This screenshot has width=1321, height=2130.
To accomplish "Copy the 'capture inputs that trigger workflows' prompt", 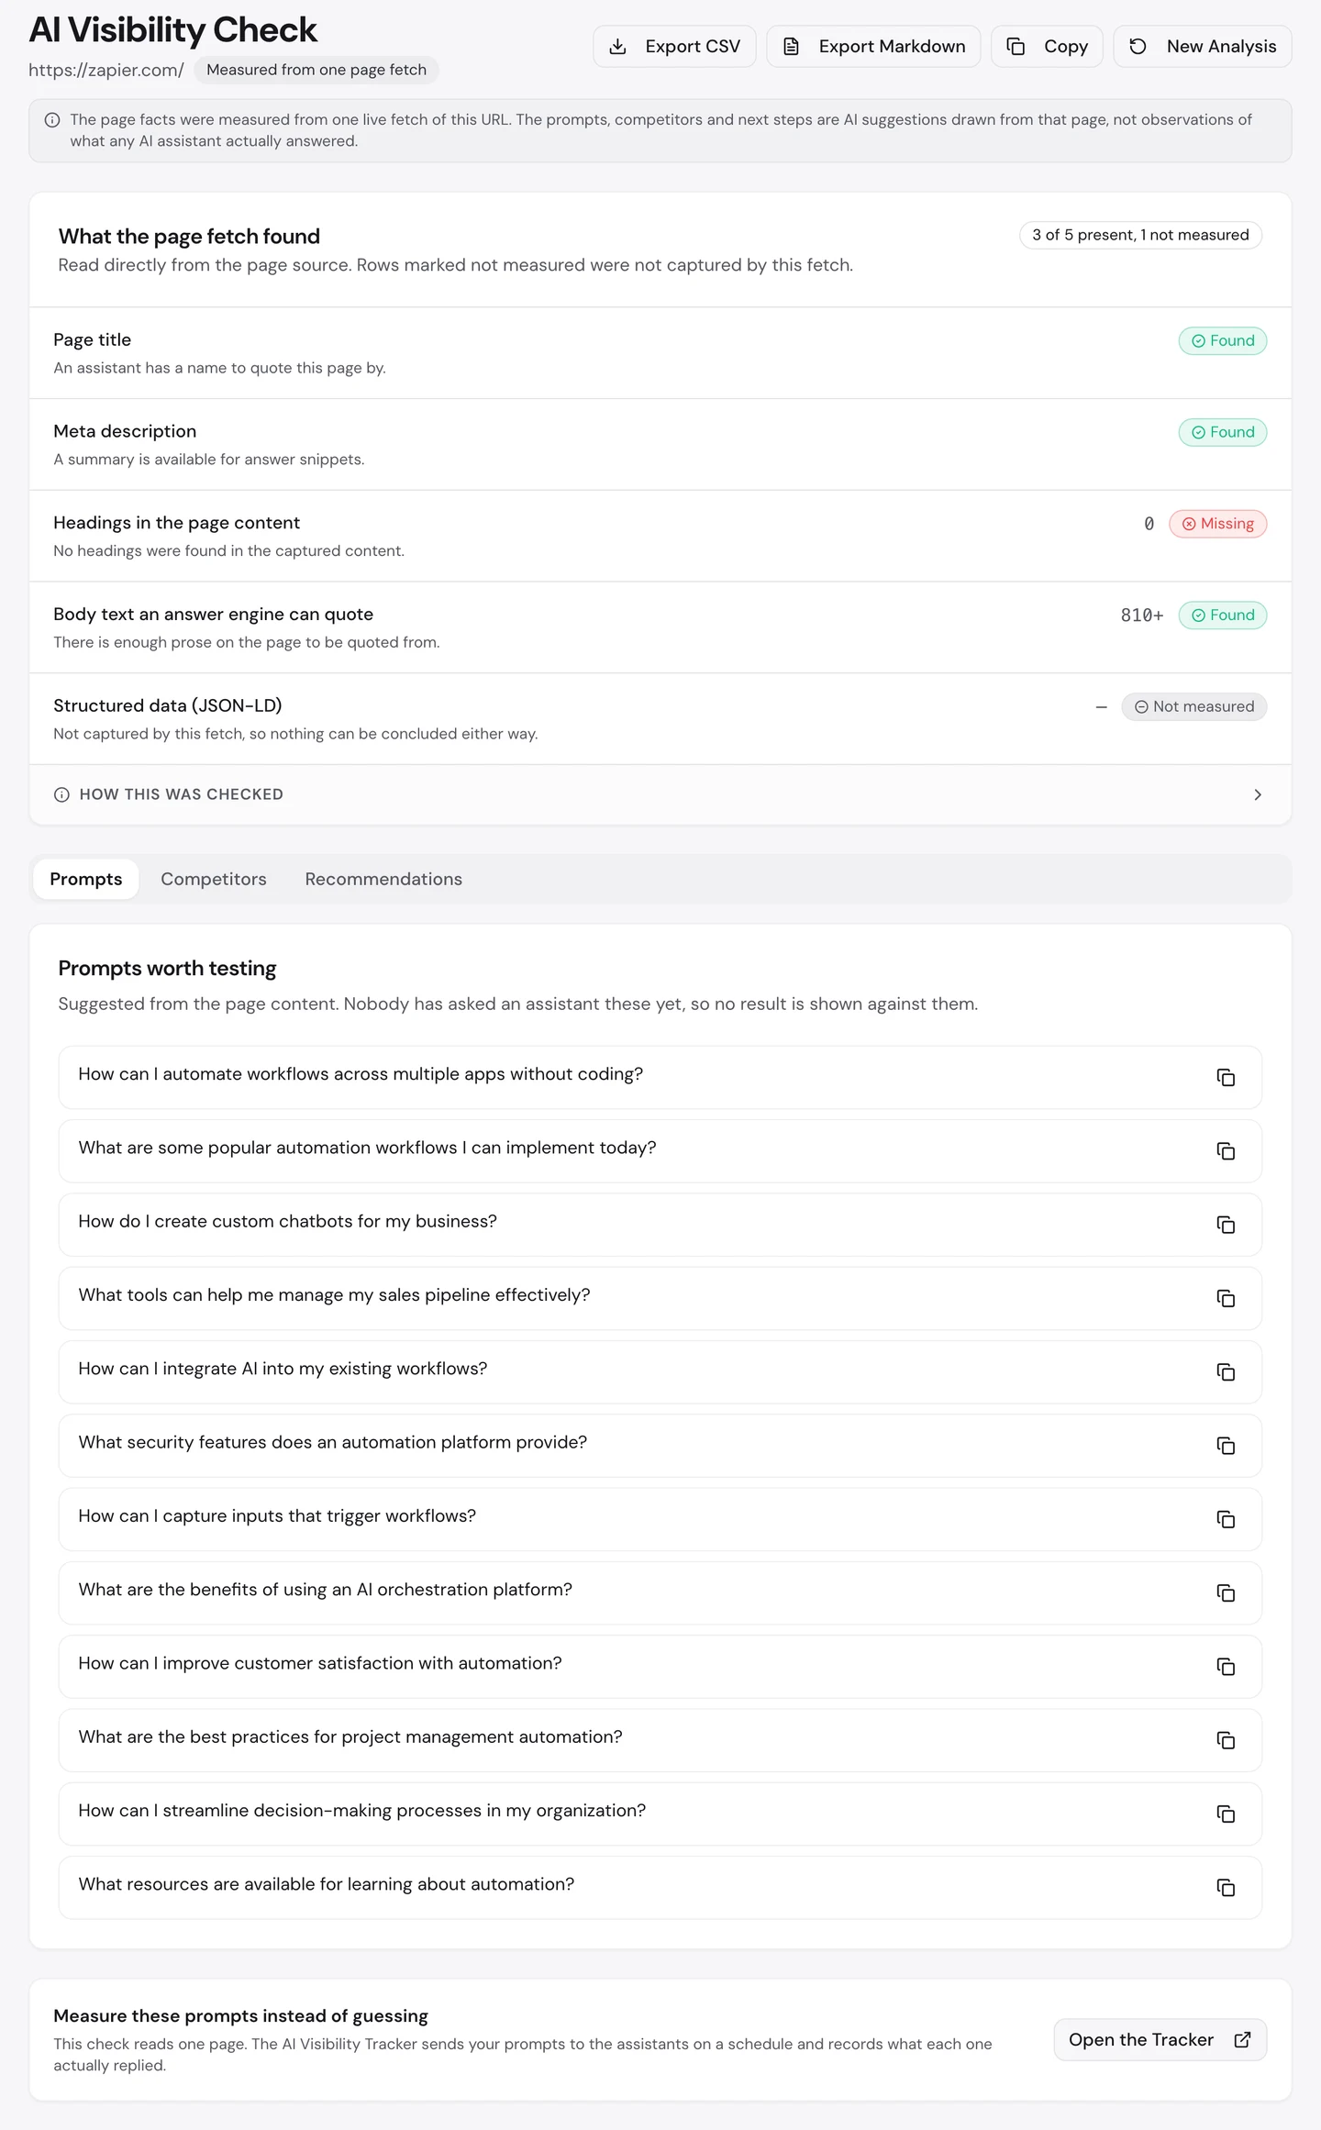I will 1226,1519.
